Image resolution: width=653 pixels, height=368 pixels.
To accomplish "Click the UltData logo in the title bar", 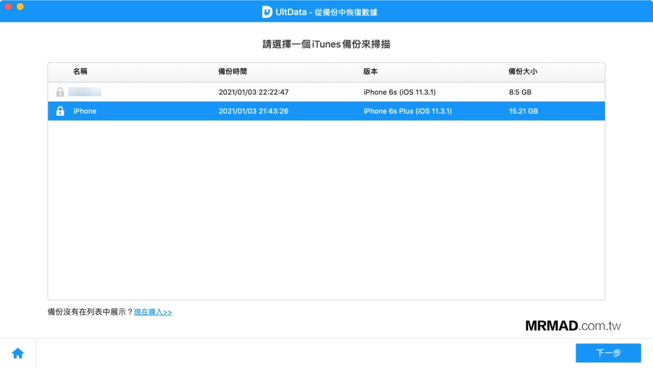I will (267, 12).
